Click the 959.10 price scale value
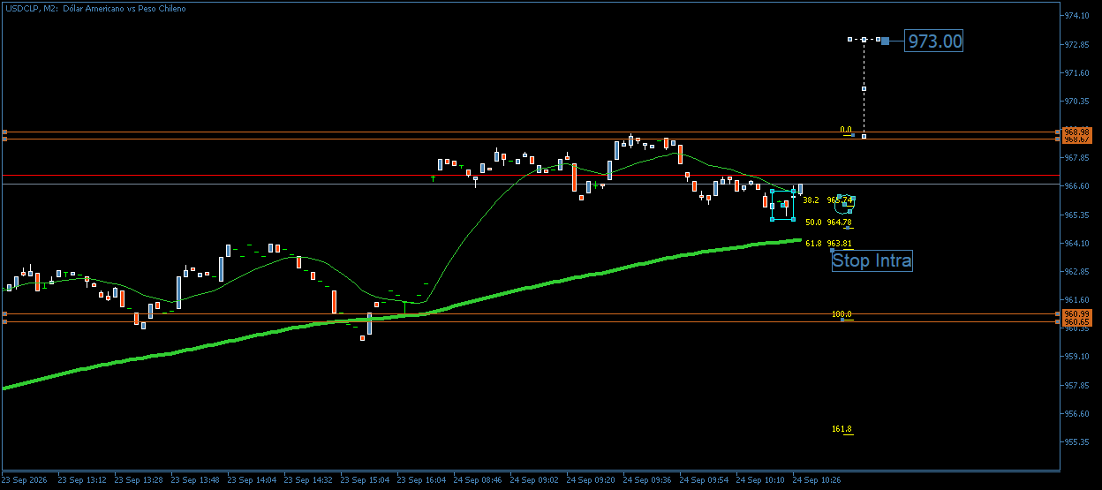Screen dimensions: 1102x490 (1077, 357)
